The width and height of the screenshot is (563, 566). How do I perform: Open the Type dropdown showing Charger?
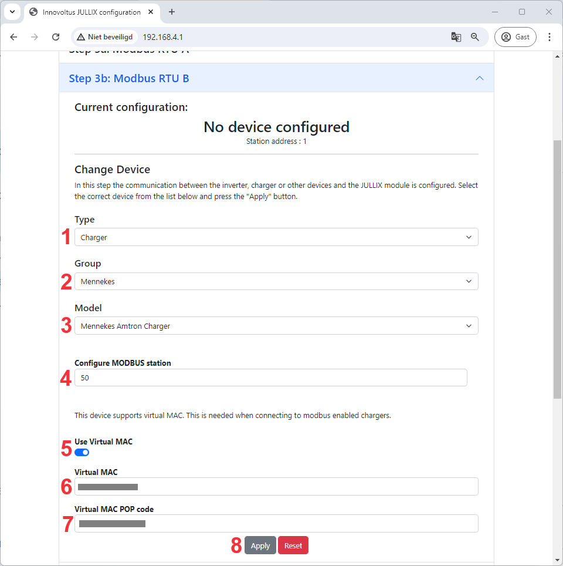coord(276,237)
